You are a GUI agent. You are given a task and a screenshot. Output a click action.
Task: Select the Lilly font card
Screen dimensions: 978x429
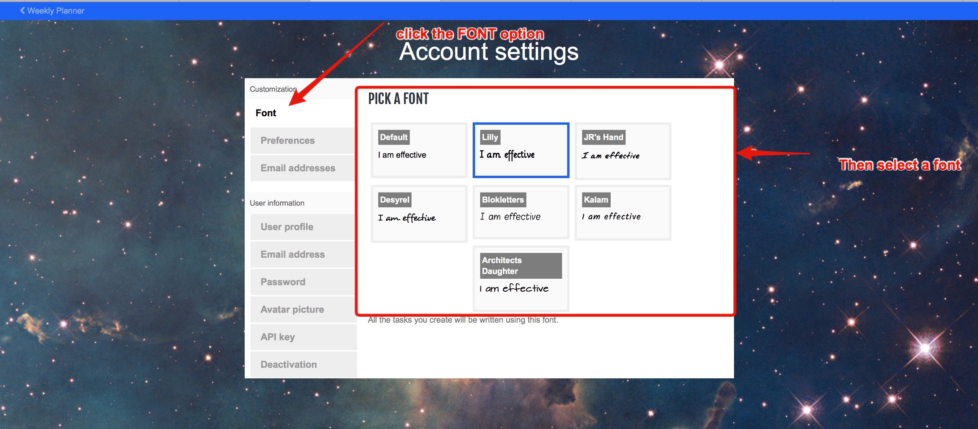coord(521,150)
